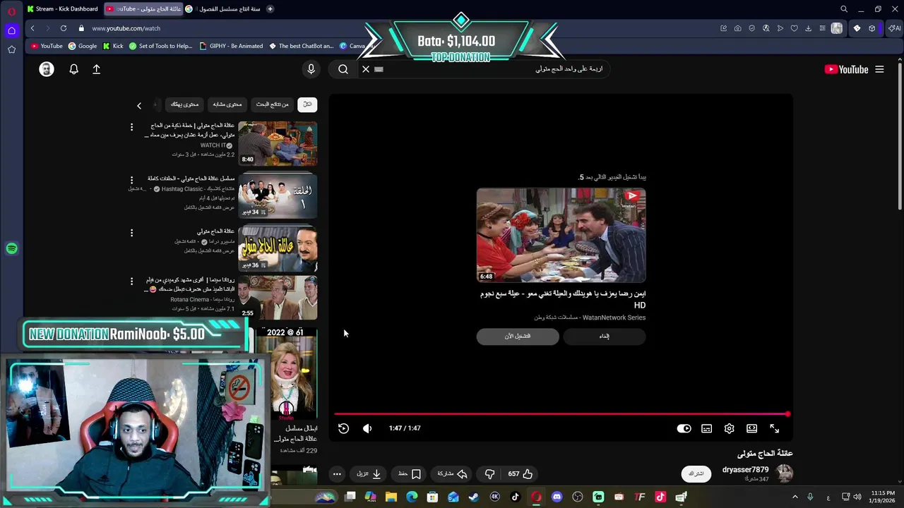The image size is (904, 508).
Task: Clear the YouTube search box text
Action: point(366,69)
